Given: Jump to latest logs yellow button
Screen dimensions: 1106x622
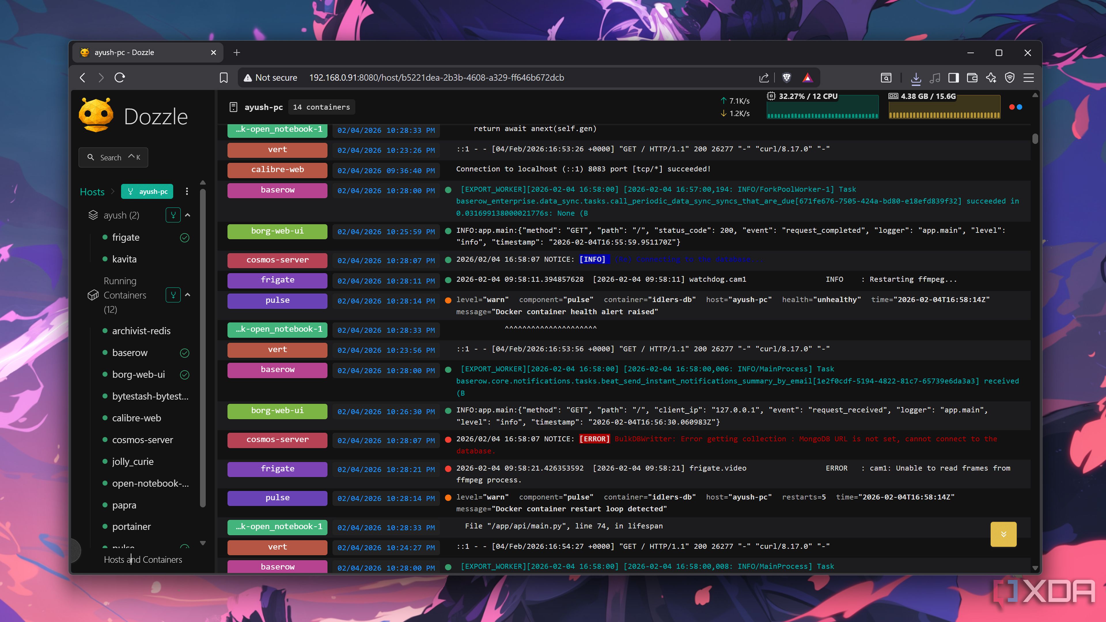Looking at the screenshot, I should click(x=1003, y=534).
